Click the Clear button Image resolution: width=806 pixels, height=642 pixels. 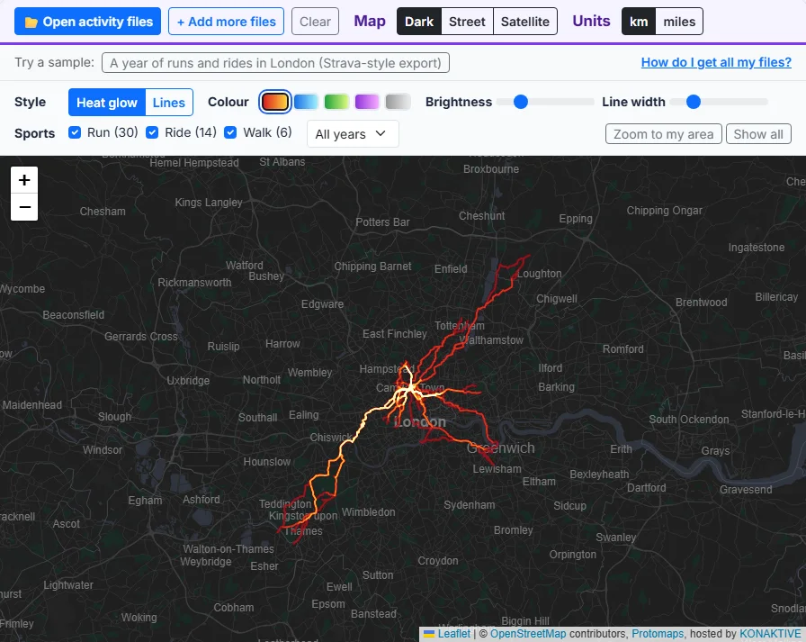315,22
